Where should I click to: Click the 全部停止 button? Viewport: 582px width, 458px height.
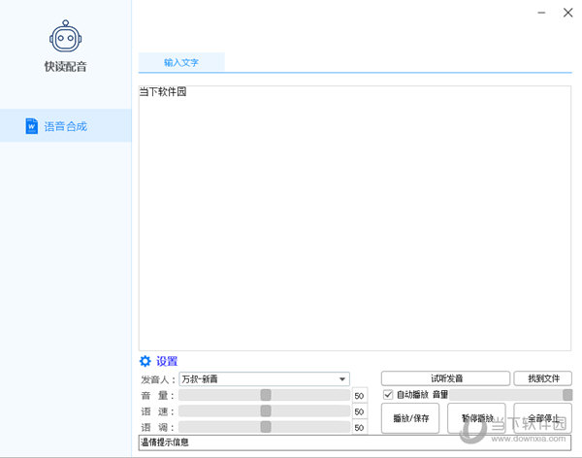543,418
